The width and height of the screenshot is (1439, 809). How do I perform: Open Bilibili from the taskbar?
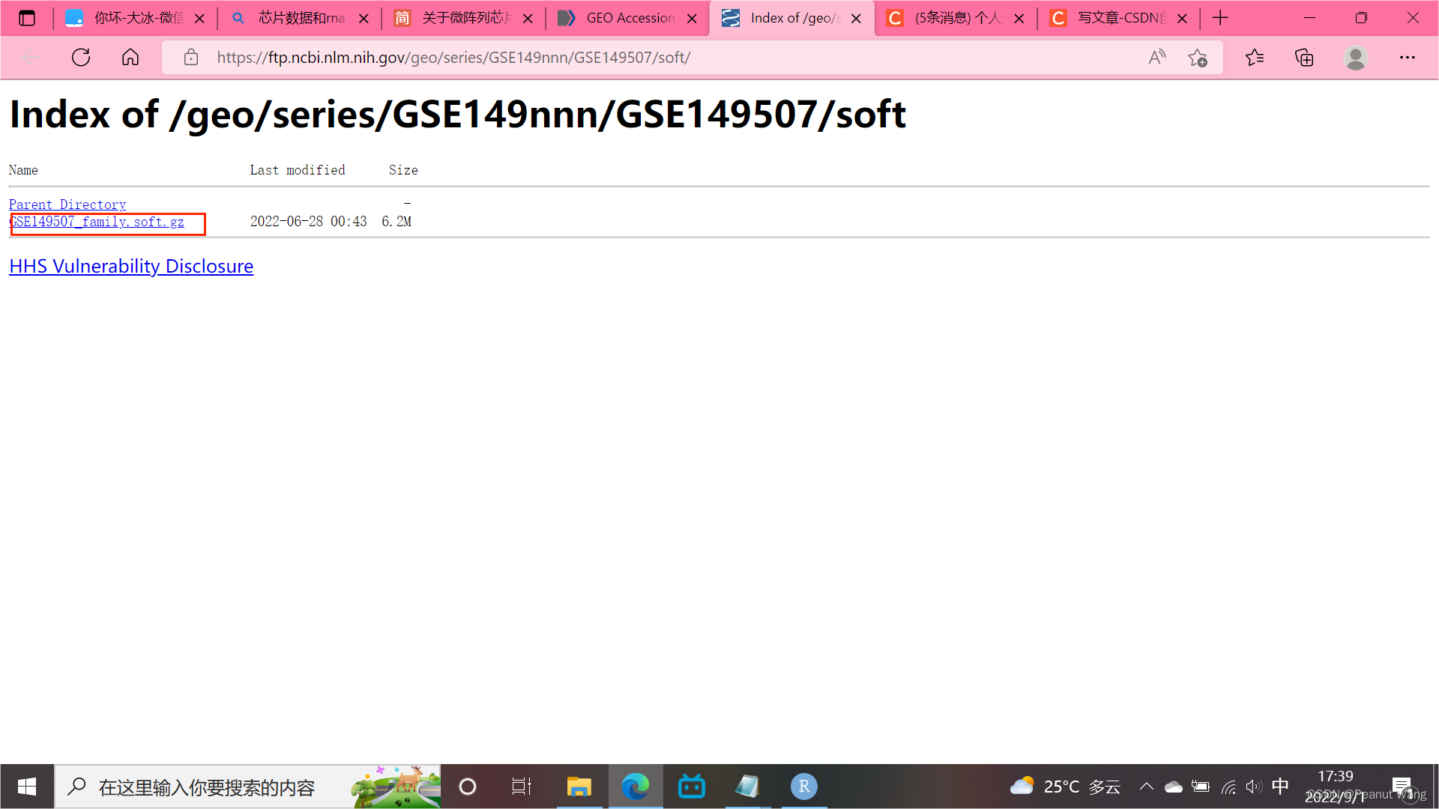pyautogui.click(x=691, y=787)
